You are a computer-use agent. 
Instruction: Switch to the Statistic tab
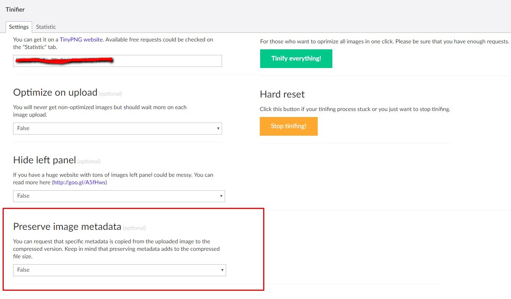[46, 27]
